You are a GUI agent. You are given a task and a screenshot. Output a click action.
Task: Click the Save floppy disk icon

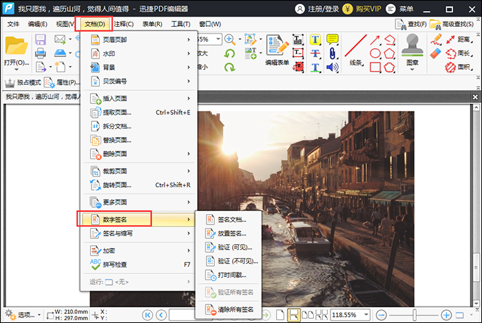[x=40, y=40]
